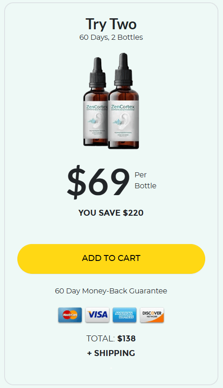Click the $69 price text

click(98, 183)
